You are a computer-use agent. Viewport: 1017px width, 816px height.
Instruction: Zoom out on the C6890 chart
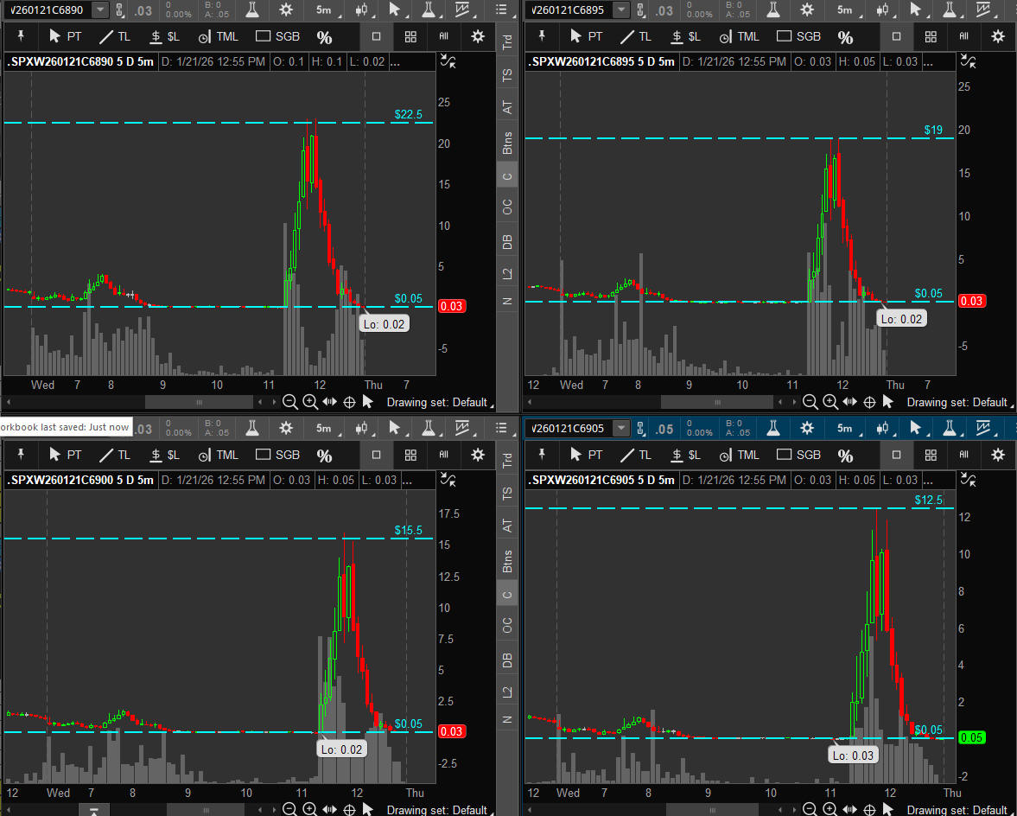289,402
